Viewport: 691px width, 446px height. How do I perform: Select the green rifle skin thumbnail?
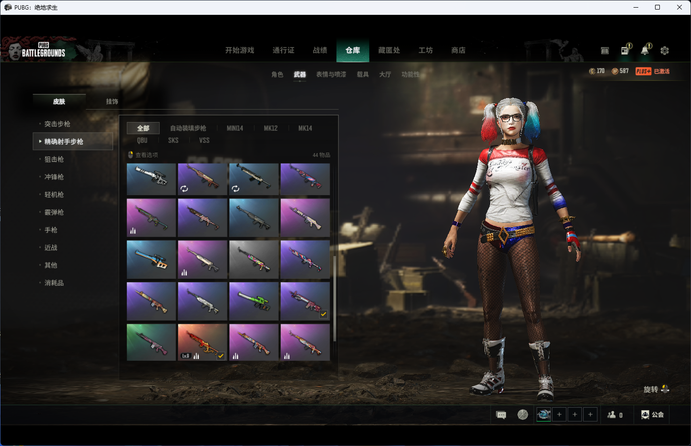click(254, 301)
